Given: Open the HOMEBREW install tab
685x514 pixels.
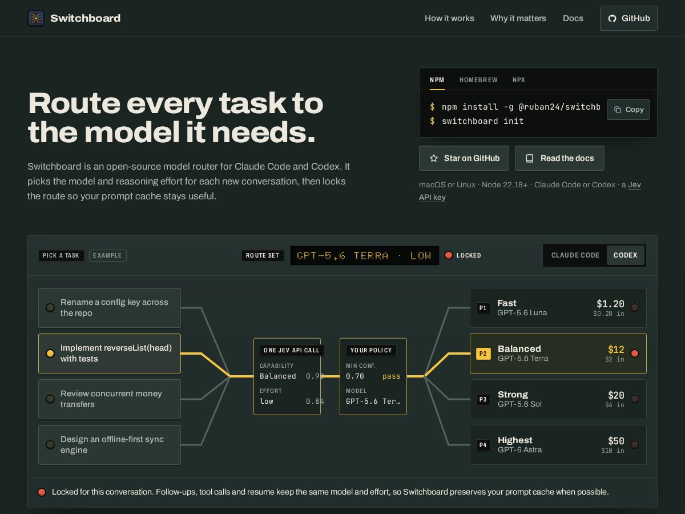Looking at the screenshot, I should tap(478, 80).
